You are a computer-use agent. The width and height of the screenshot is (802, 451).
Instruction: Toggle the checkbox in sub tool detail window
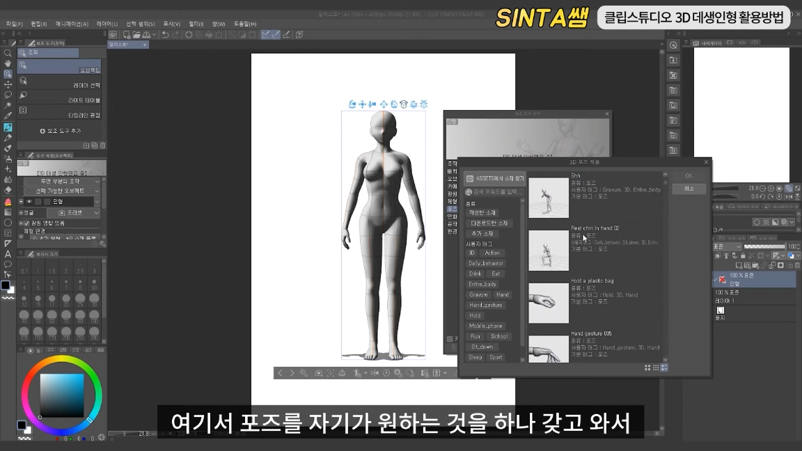click(x=450, y=339)
